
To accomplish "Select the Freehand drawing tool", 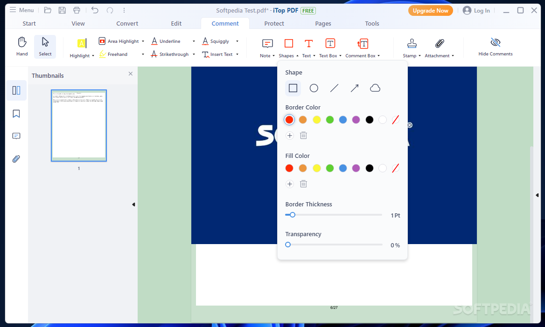I will click(114, 54).
